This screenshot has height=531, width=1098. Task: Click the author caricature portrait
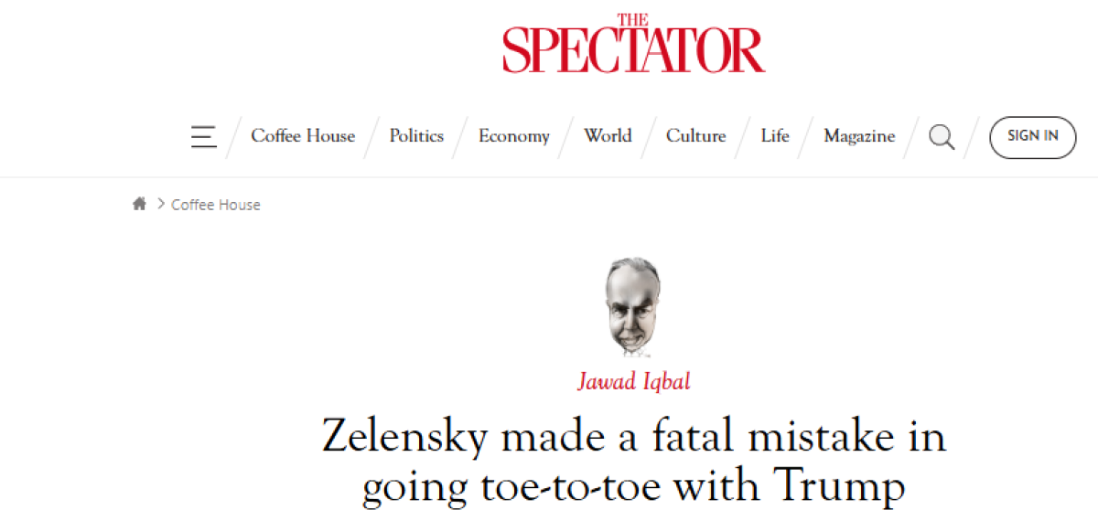pyautogui.click(x=633, y=306)
